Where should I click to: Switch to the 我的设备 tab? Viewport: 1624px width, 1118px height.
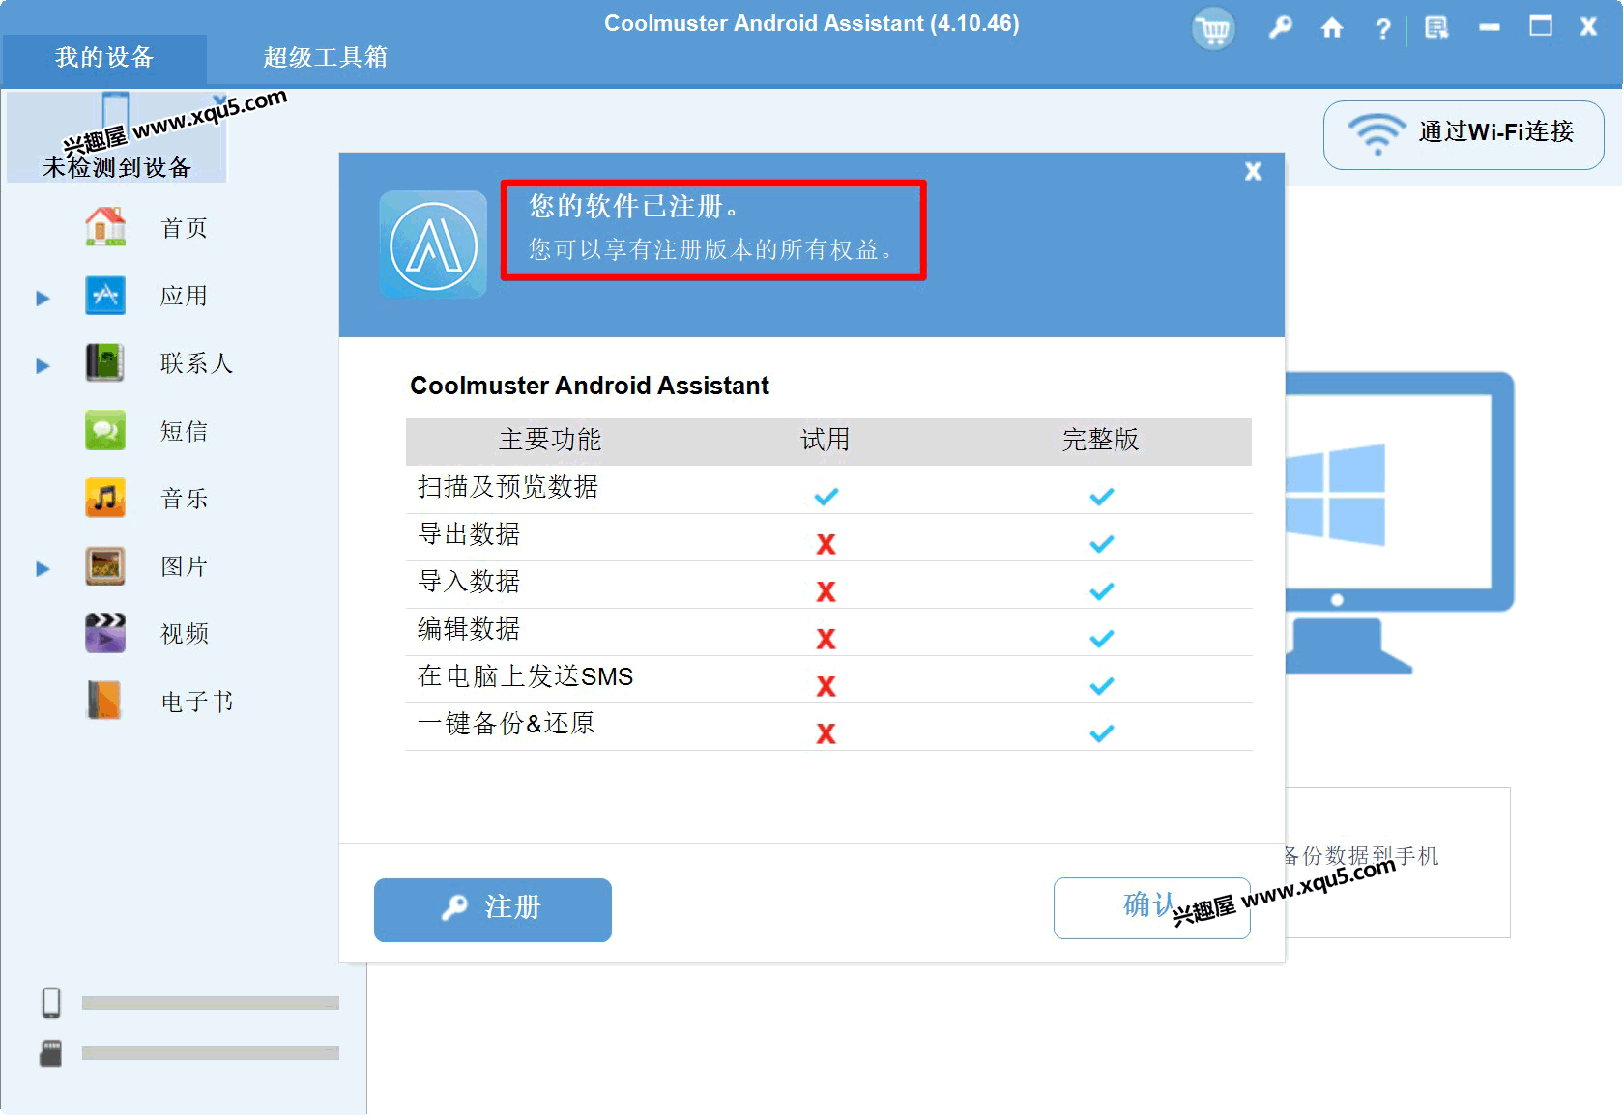(x=104, y=57)
